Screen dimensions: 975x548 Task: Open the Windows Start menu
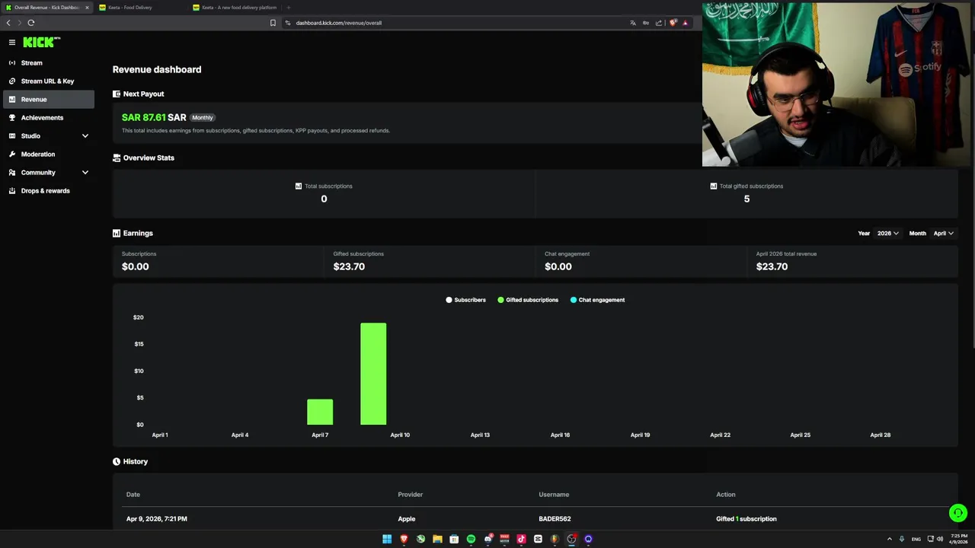click(387, 539)
